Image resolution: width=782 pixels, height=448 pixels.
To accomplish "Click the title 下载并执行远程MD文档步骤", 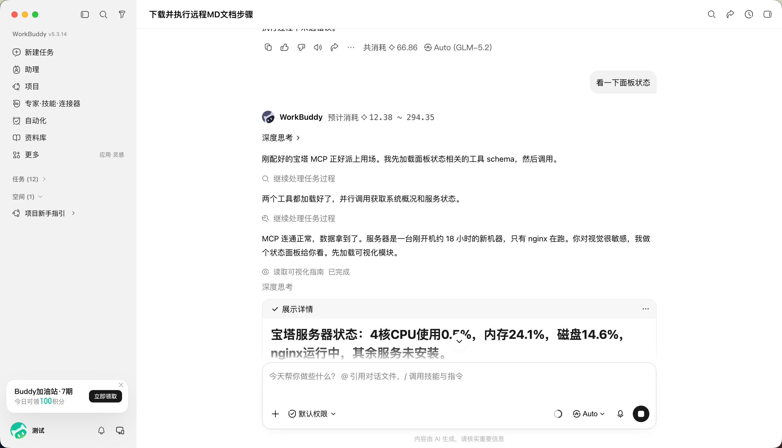I will pos(201,14).
